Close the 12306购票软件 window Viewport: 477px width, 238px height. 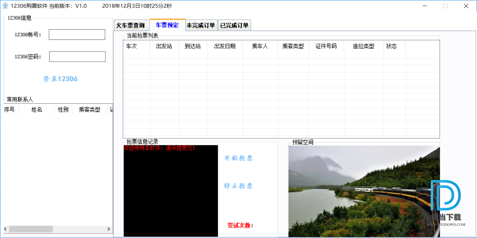coord(466,6)
